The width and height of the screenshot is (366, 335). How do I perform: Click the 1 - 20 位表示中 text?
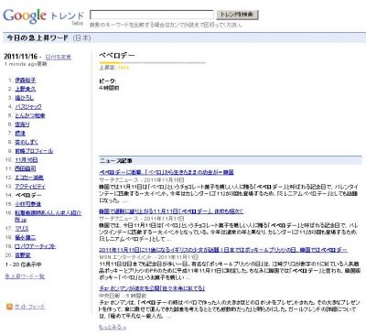point(23,265)
